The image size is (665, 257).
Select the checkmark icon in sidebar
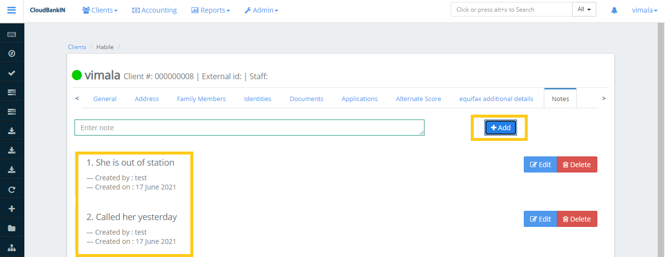[12, 73]
